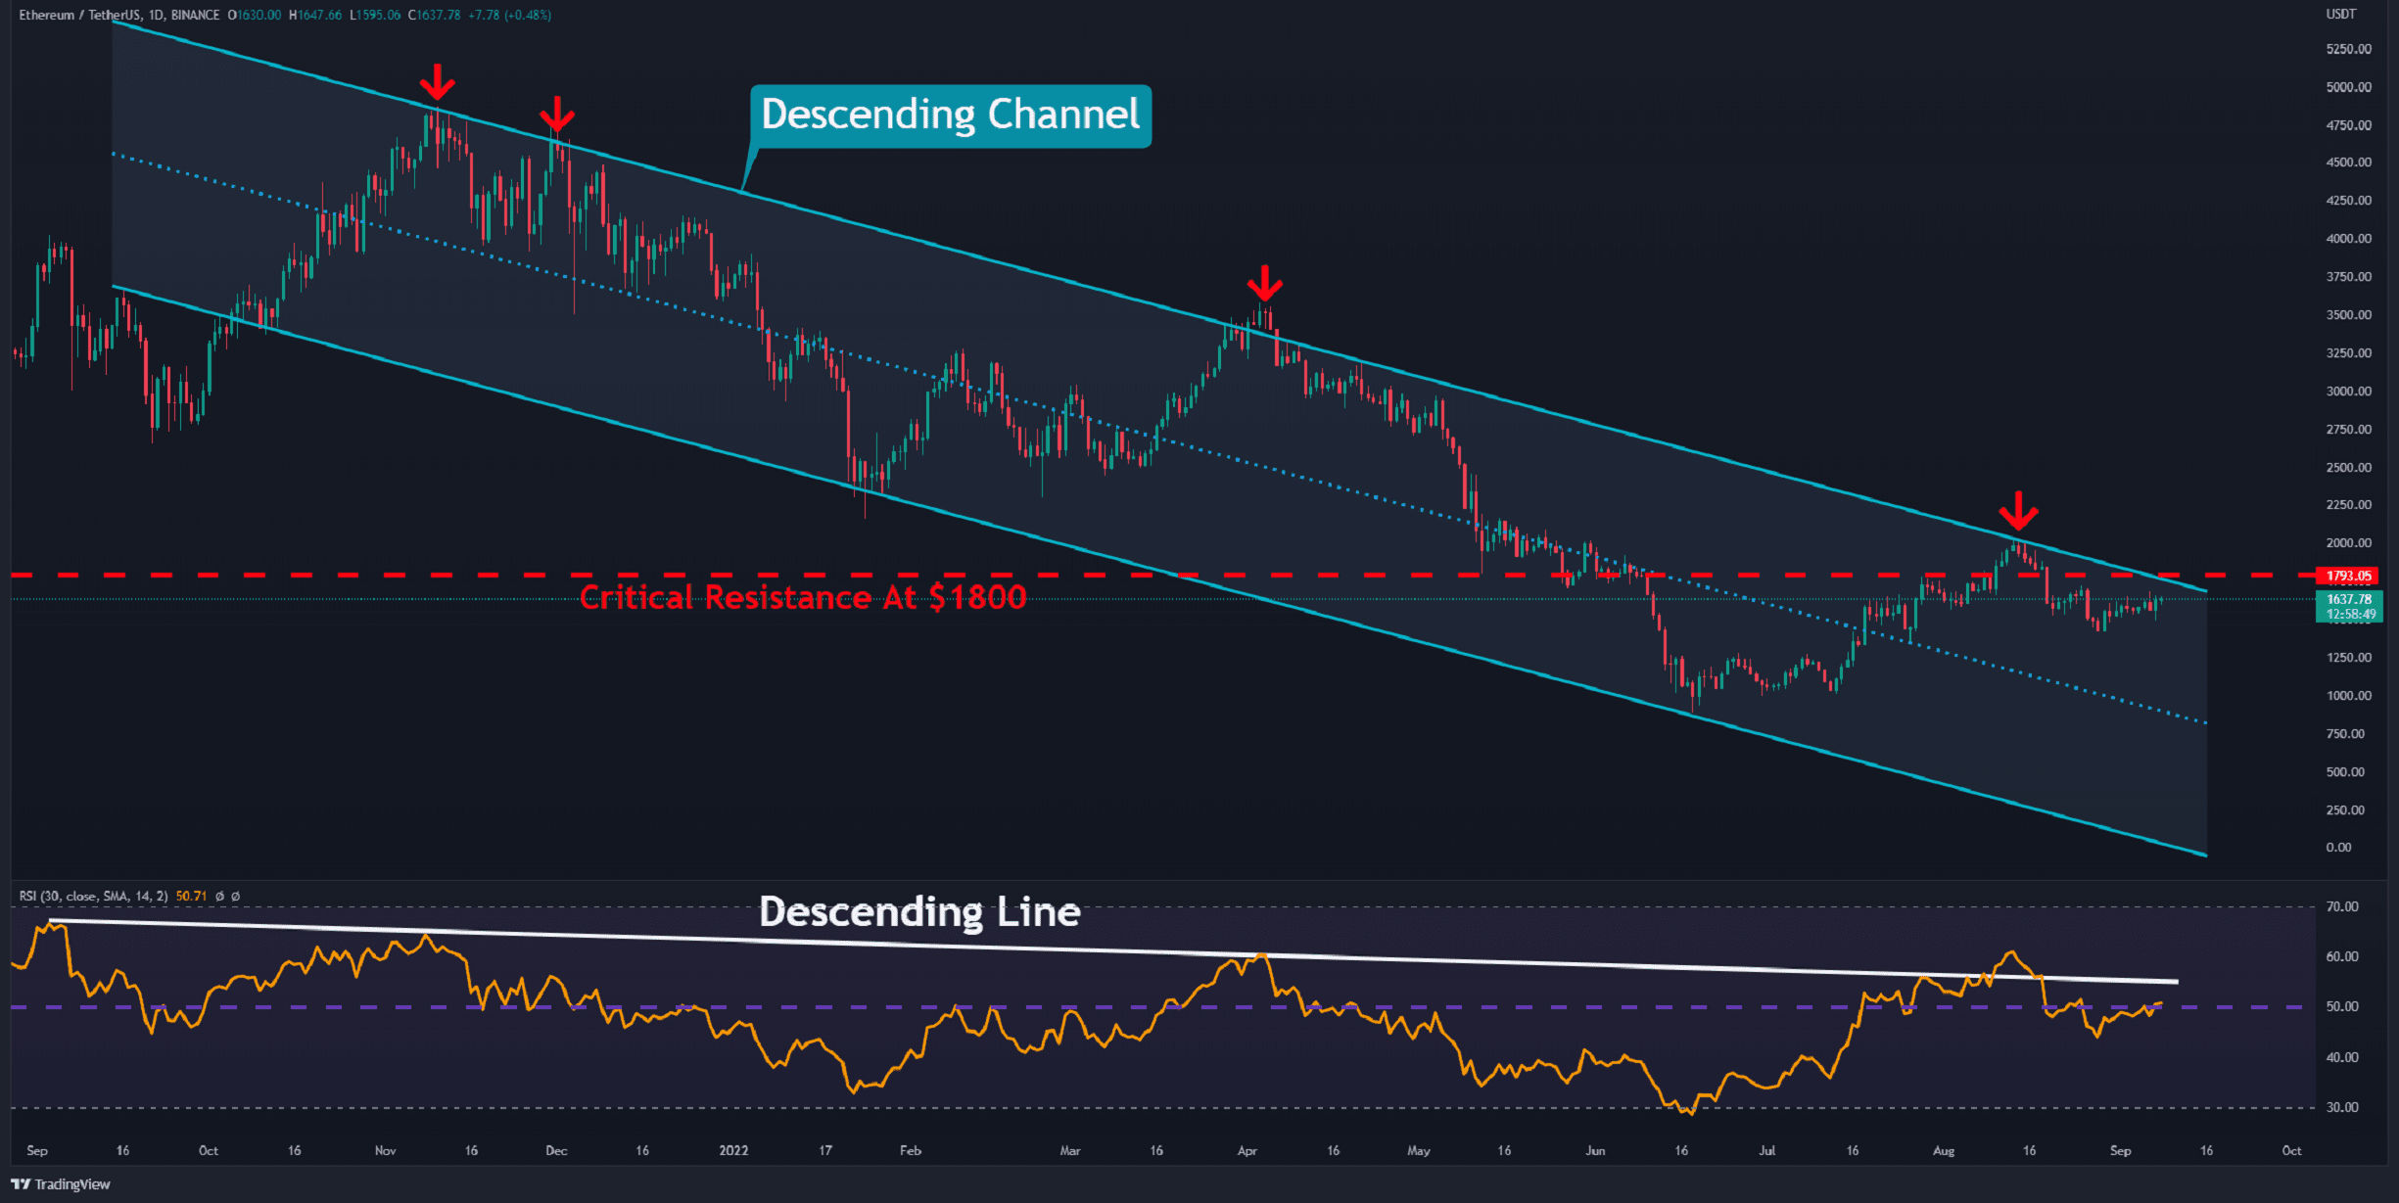Click the Mar date axis label
The height and width of the screenshot is (1203, 2399).
point(1070,1151)
